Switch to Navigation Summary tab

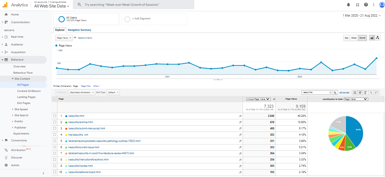point(79,30)
